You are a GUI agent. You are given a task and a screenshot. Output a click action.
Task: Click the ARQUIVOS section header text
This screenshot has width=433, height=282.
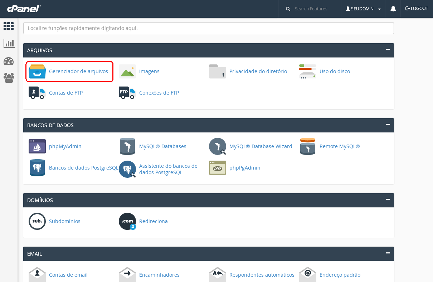click(40, 50)
